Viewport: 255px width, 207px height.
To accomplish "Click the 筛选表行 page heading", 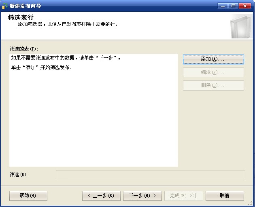I will [21, 17].
